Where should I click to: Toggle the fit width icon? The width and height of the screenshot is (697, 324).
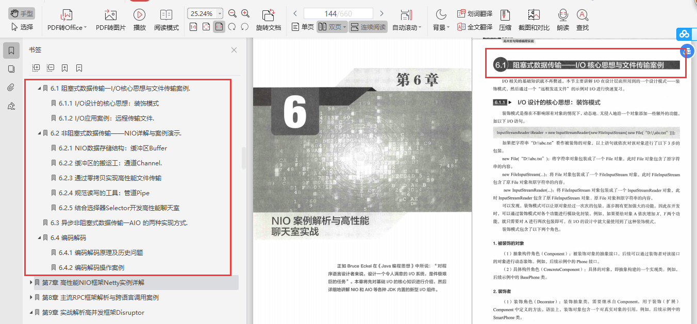click(x=219, y=27)
